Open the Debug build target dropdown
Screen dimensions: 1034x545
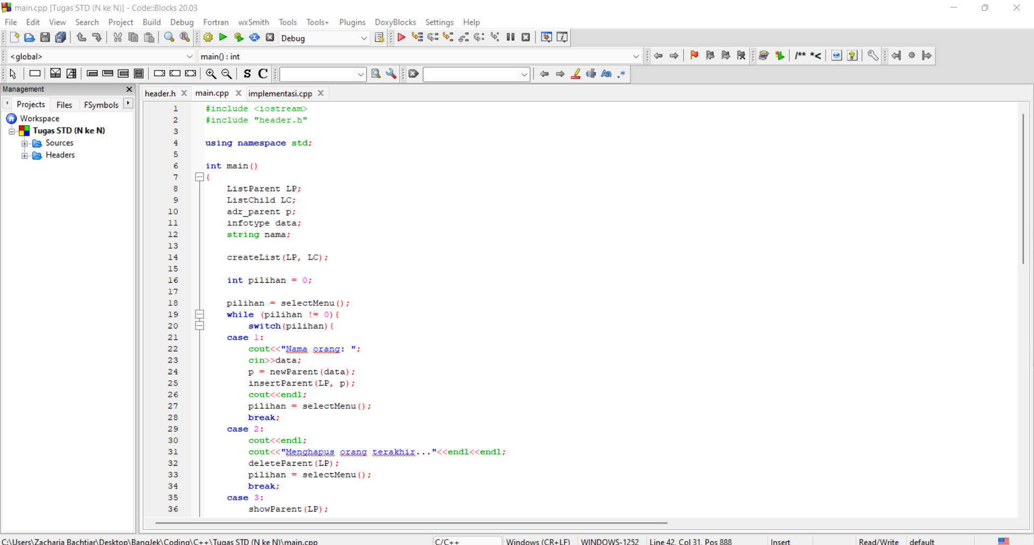coord(364,38)
